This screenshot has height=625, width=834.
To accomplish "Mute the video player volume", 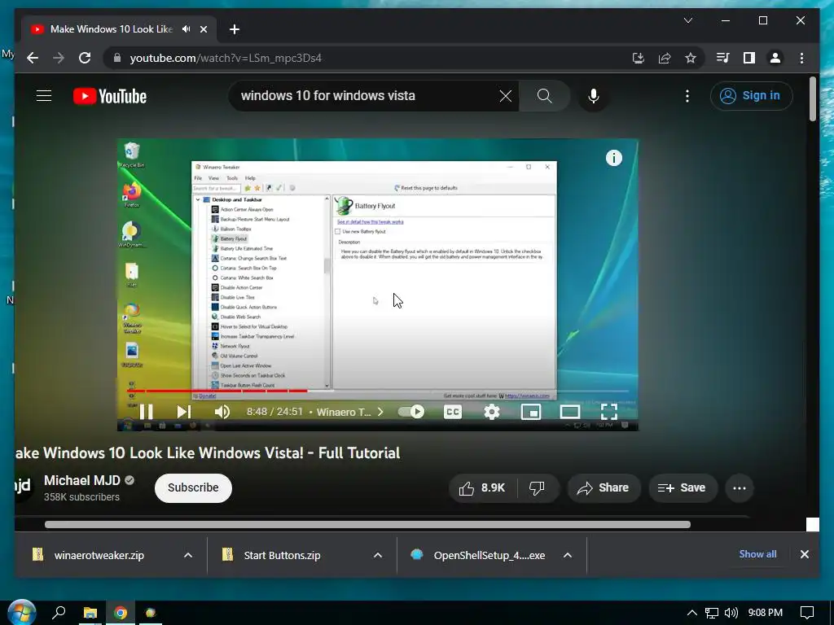I will point(222,411).
